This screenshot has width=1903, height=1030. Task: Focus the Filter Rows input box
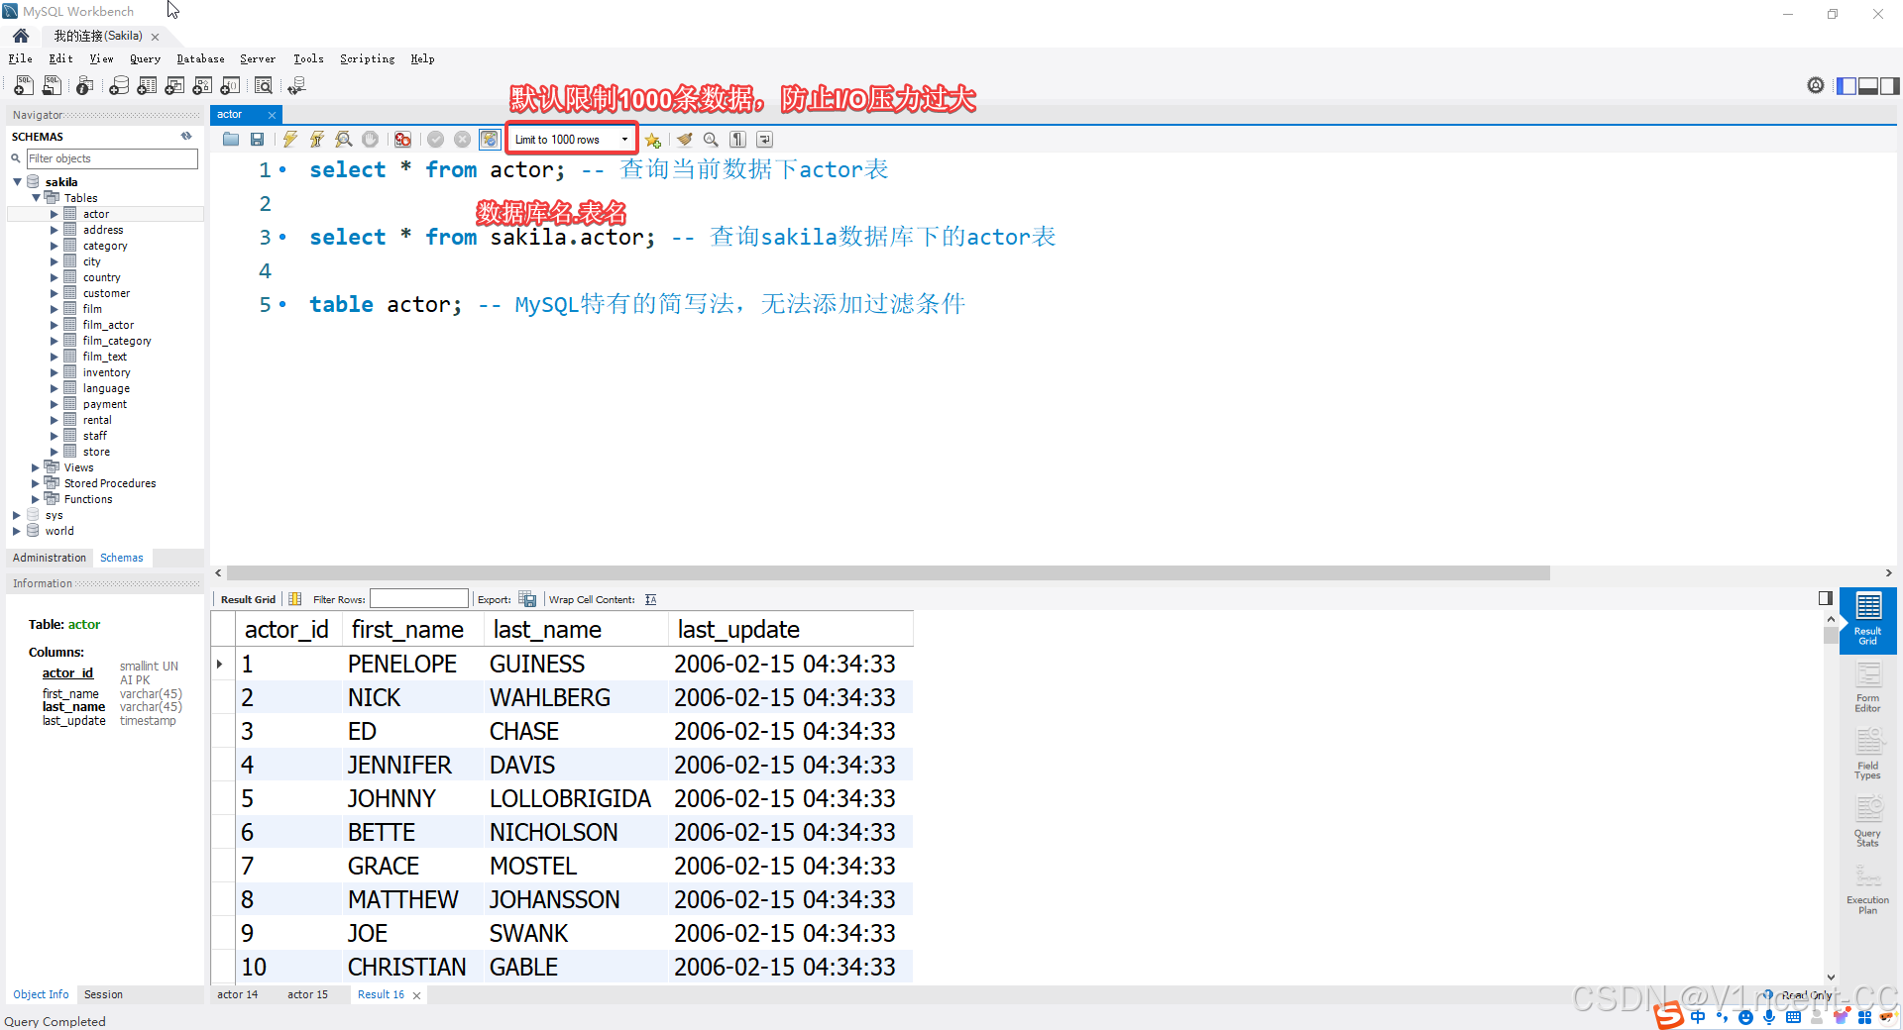pos(418,599)
